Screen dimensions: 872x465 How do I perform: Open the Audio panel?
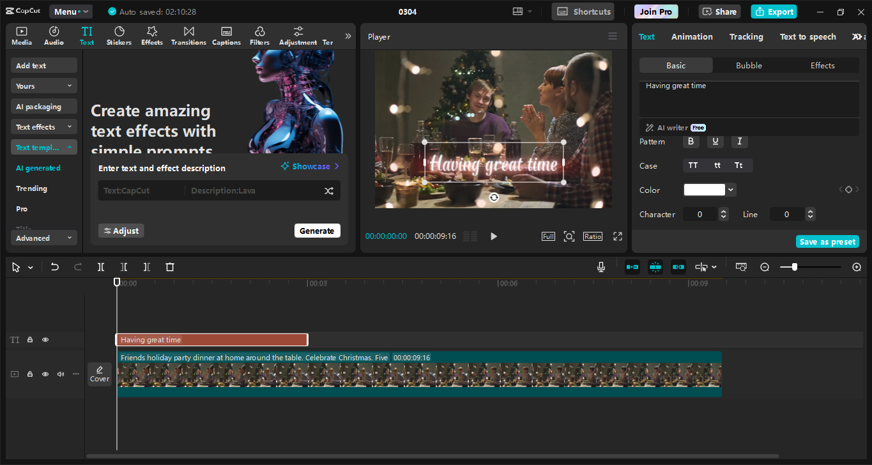click(54, 36)
